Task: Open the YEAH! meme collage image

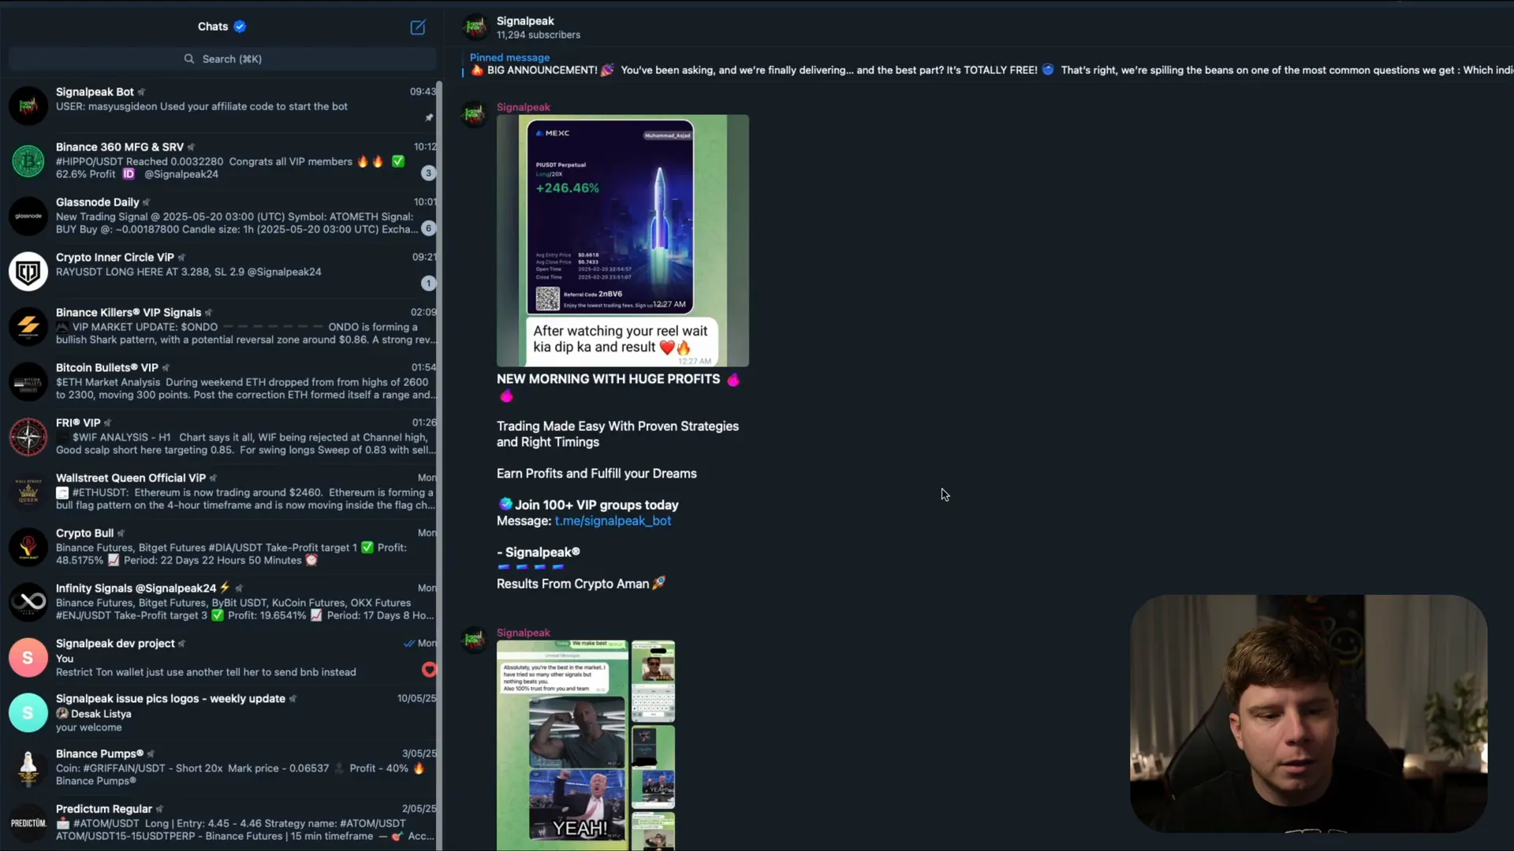Action: pos(562,745)
